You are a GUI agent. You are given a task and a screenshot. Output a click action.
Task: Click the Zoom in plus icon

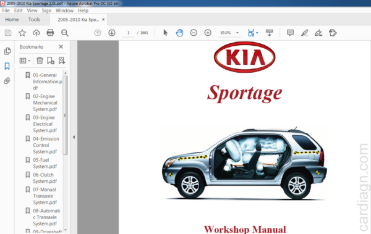click(x=208, y=33)
